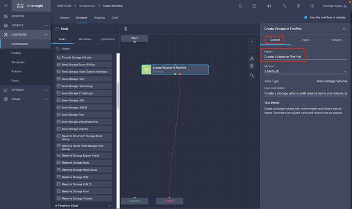This screenshot has height=209, width=352.
Task: Open Policies in the sidebar
Action: (17, 72)
